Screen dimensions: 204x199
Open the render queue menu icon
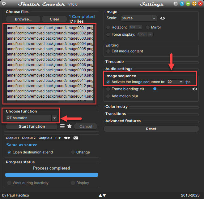click(62, 126)
